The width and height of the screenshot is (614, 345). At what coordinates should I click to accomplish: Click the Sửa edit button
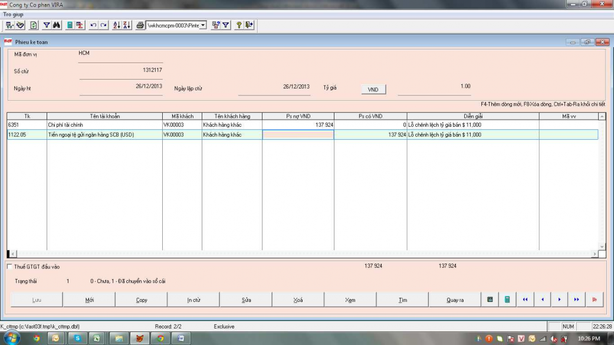point(246,300)
